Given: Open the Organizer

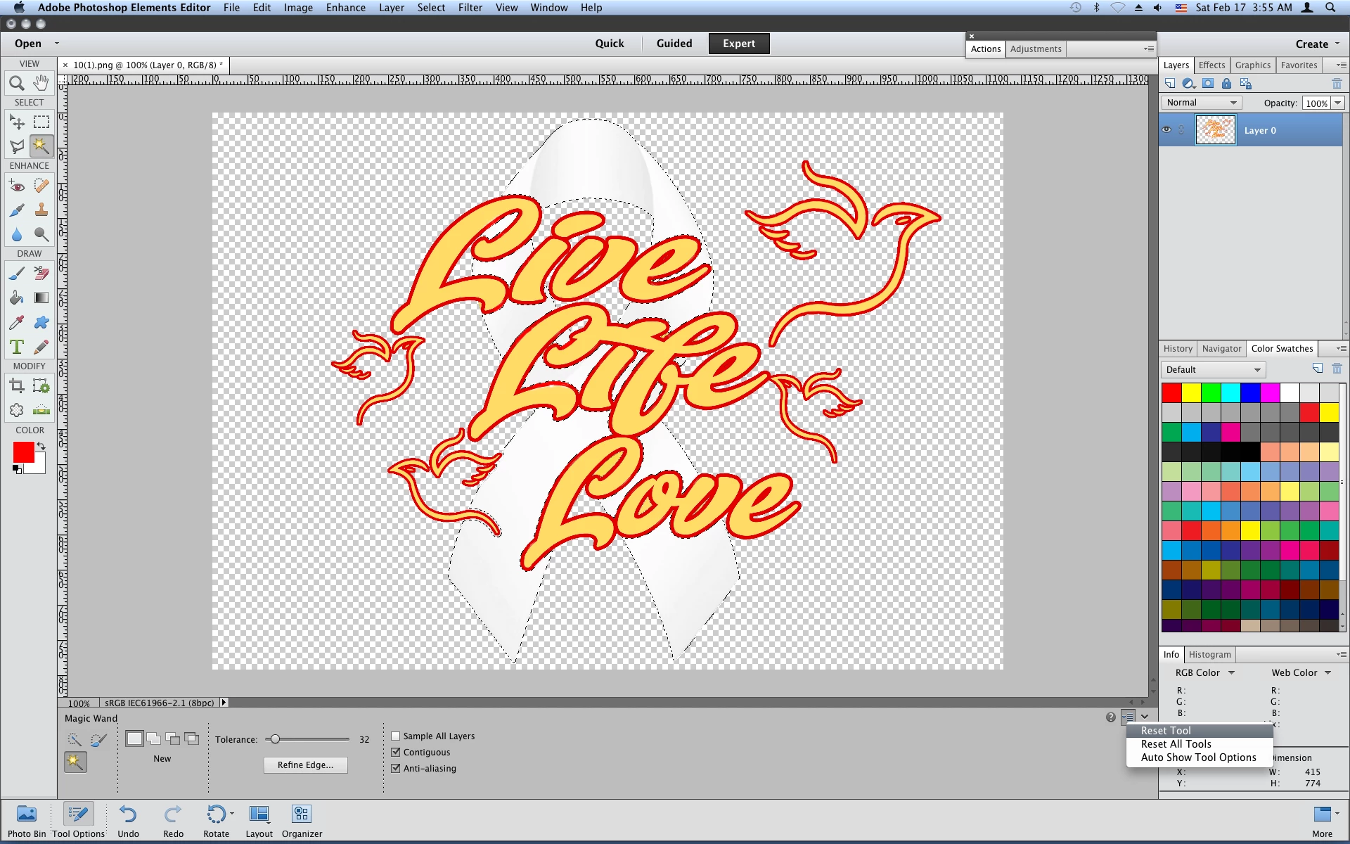Looking at the screenshot, I should (x=302, y=814).
